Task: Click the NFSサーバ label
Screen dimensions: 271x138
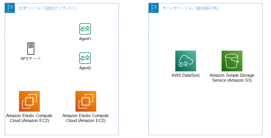Action: tap(31, 58)
